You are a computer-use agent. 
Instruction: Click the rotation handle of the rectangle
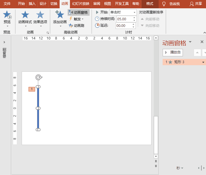[x=39, y=77]
